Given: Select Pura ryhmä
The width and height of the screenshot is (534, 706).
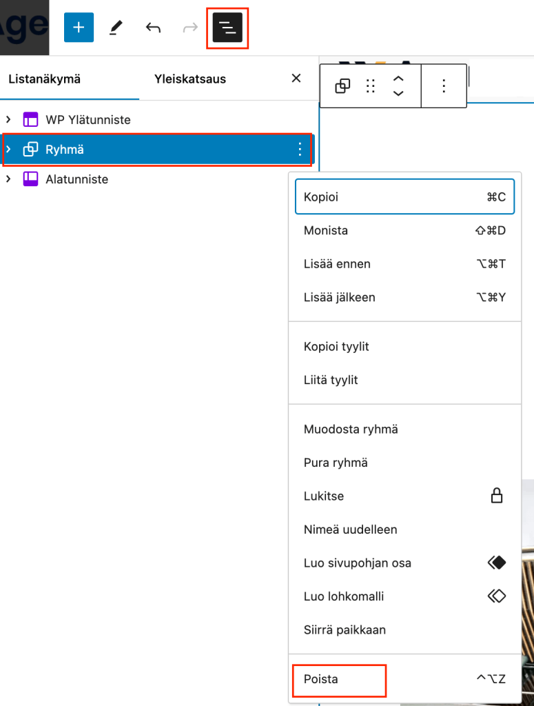Looking at the screenshot, I should [405, 463].
